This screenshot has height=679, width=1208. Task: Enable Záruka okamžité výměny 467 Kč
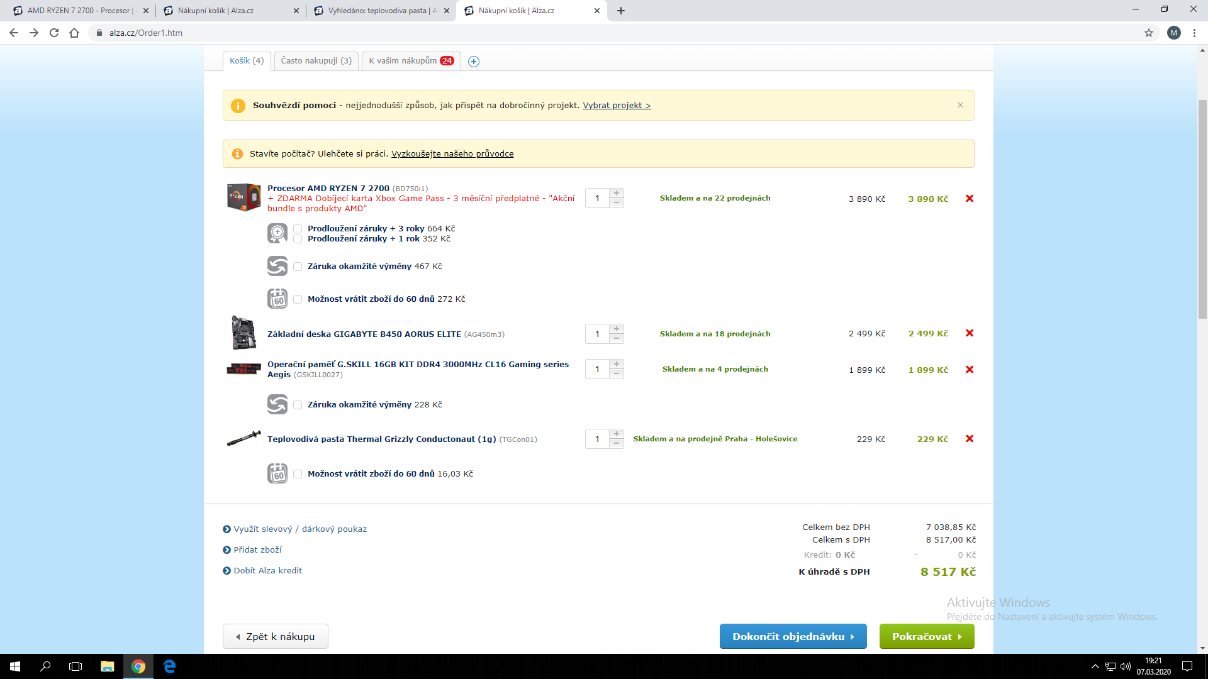[x=298, y=267]
